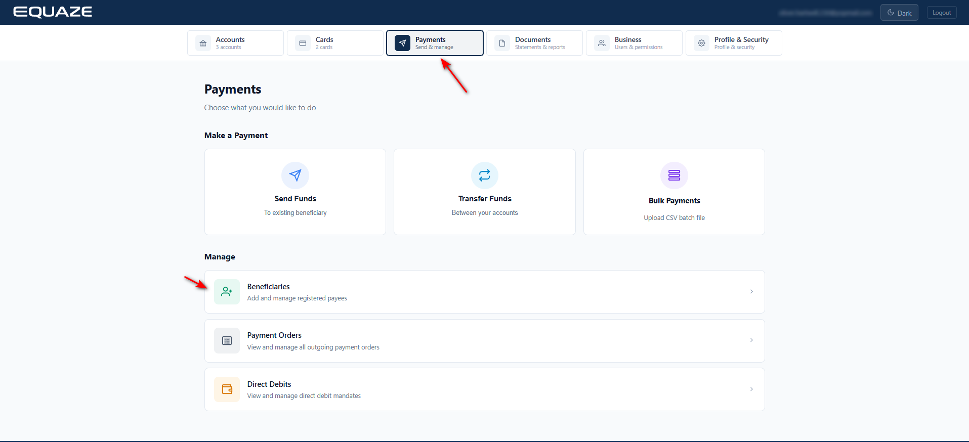Expand the Payment Orders row chevron
969x442 pixels.
(751, 340)
